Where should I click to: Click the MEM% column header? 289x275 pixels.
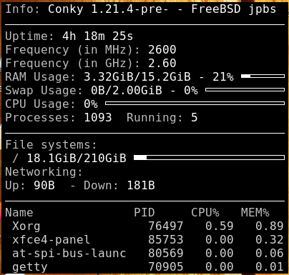[x=255, y=213]
